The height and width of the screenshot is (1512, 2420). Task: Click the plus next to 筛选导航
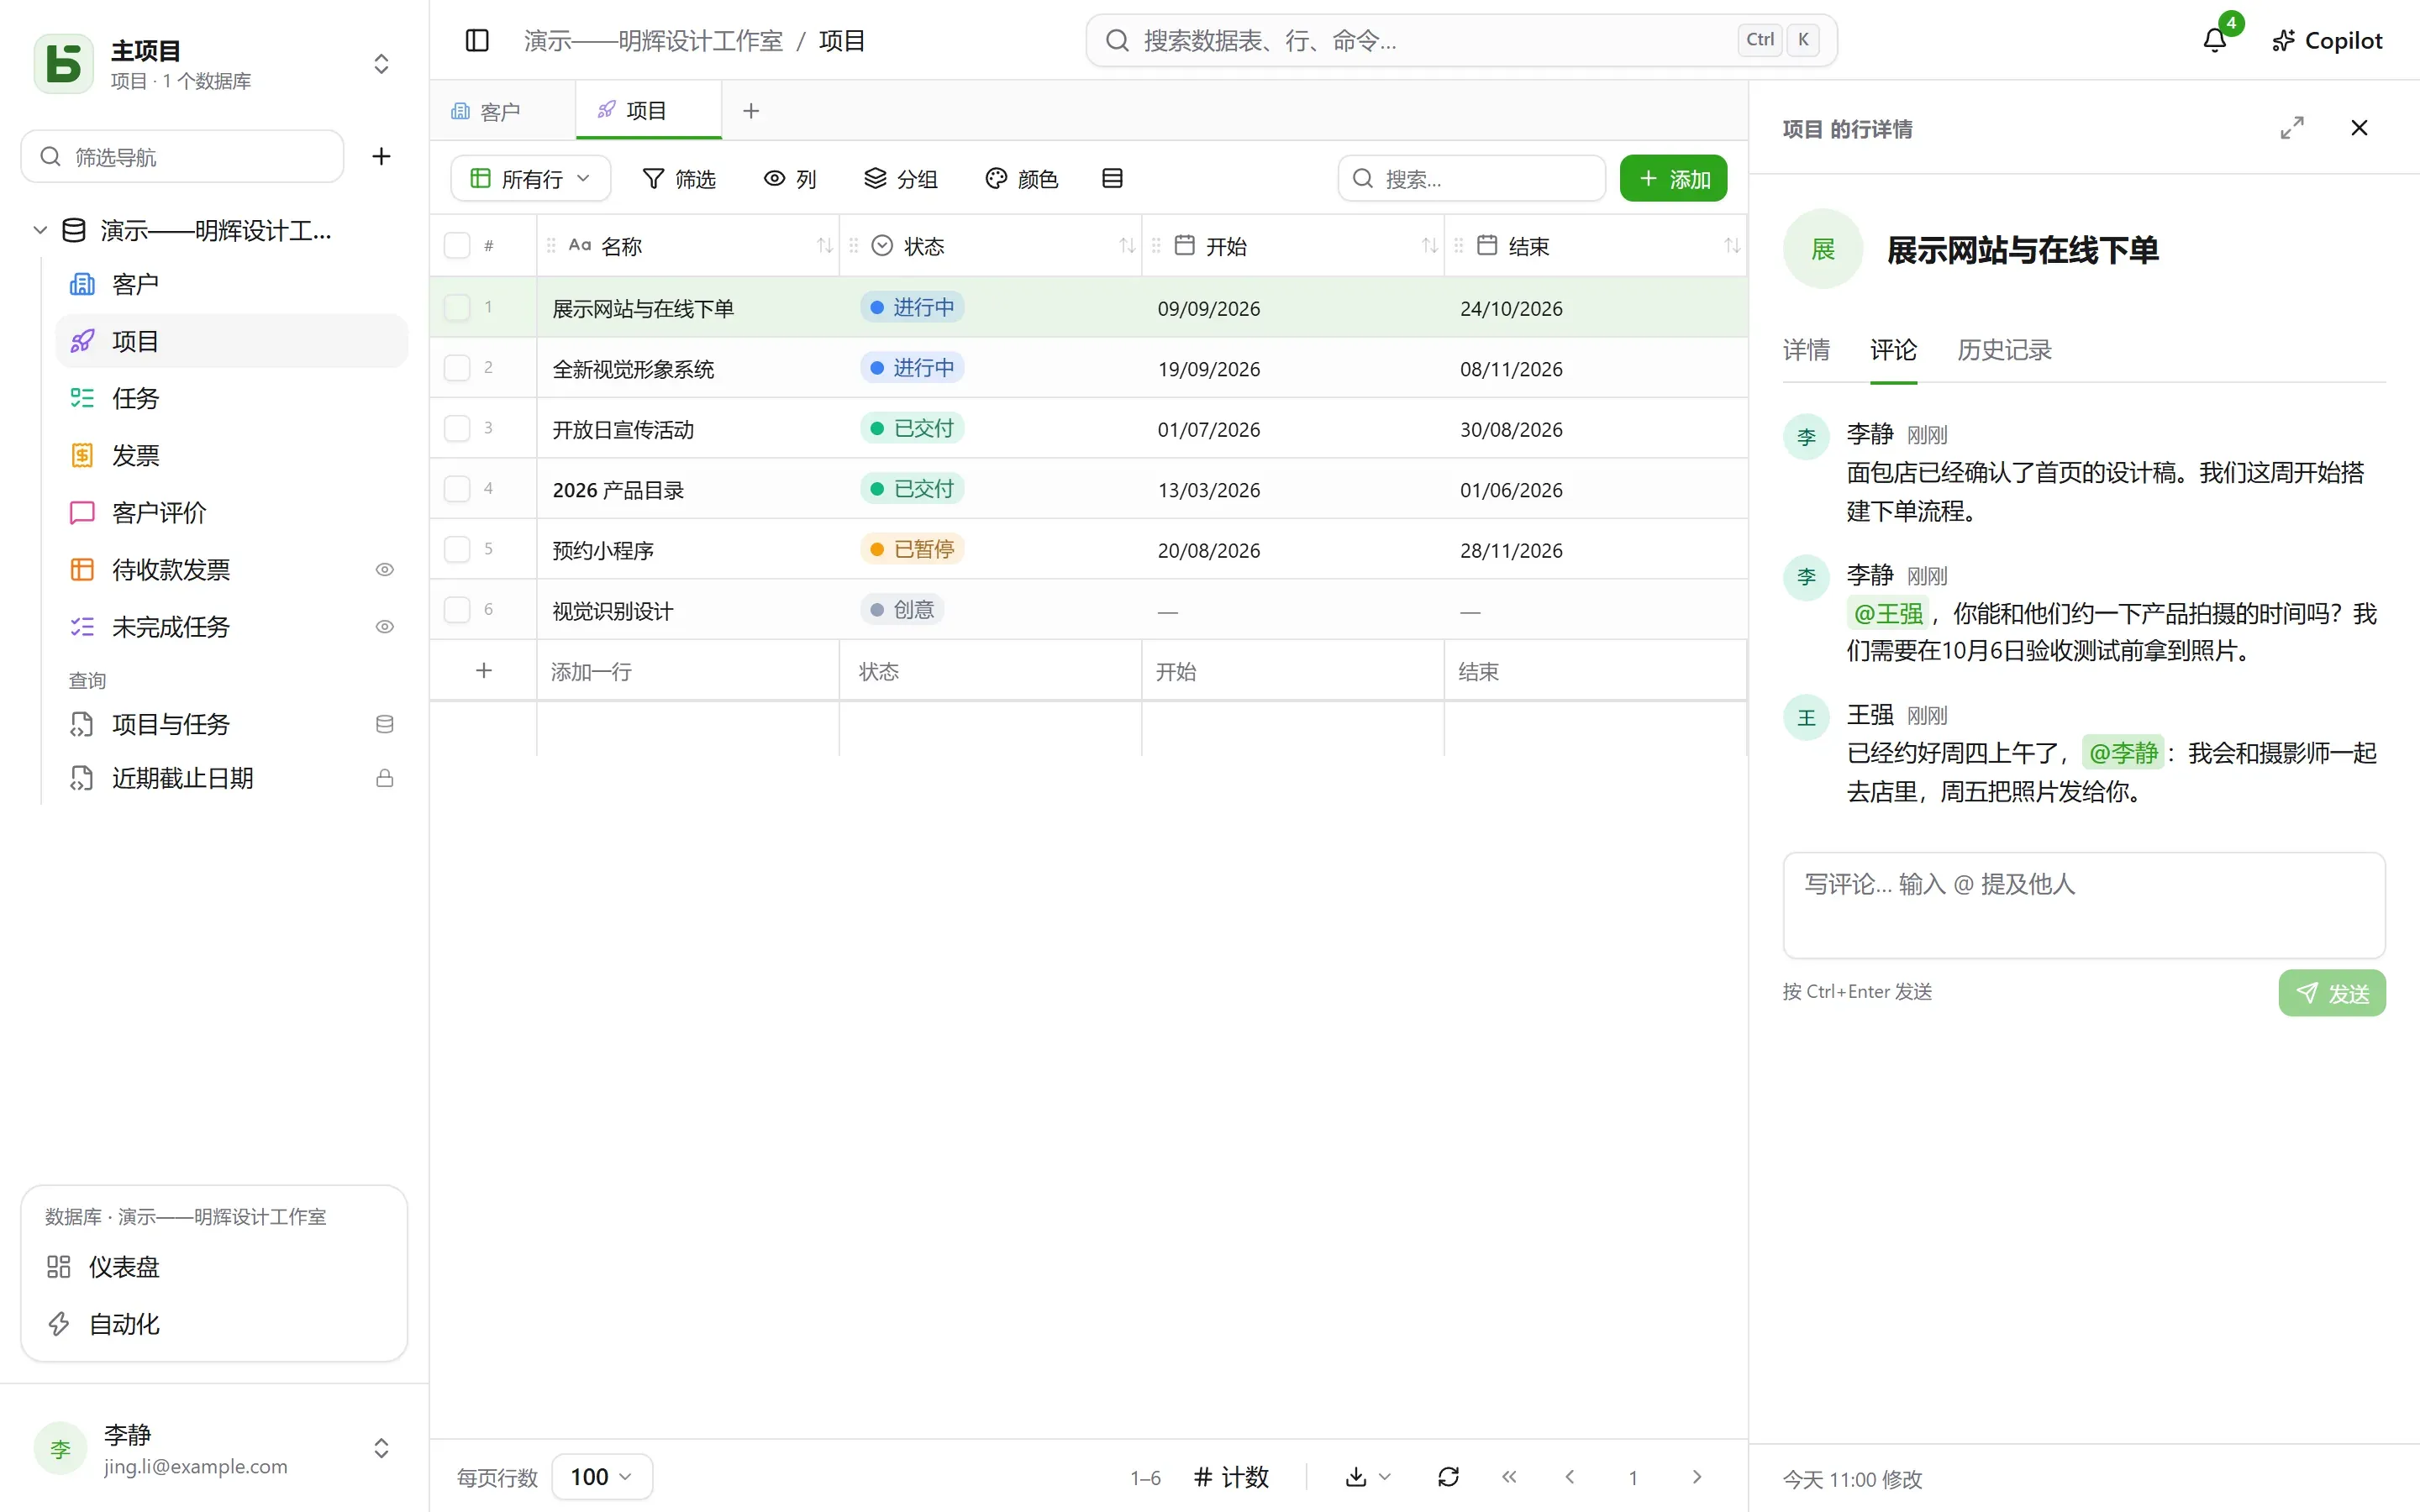(381, 156)
